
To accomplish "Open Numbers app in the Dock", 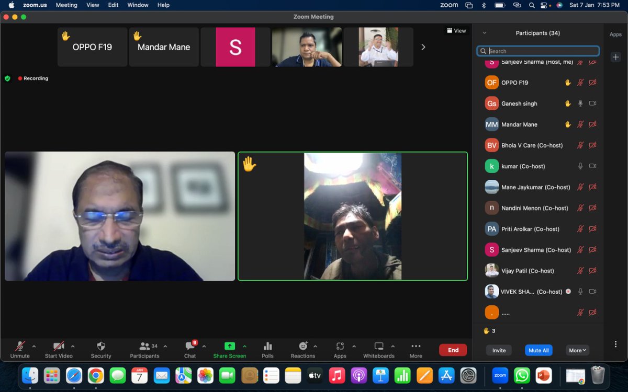I will (x=402, y=375).
